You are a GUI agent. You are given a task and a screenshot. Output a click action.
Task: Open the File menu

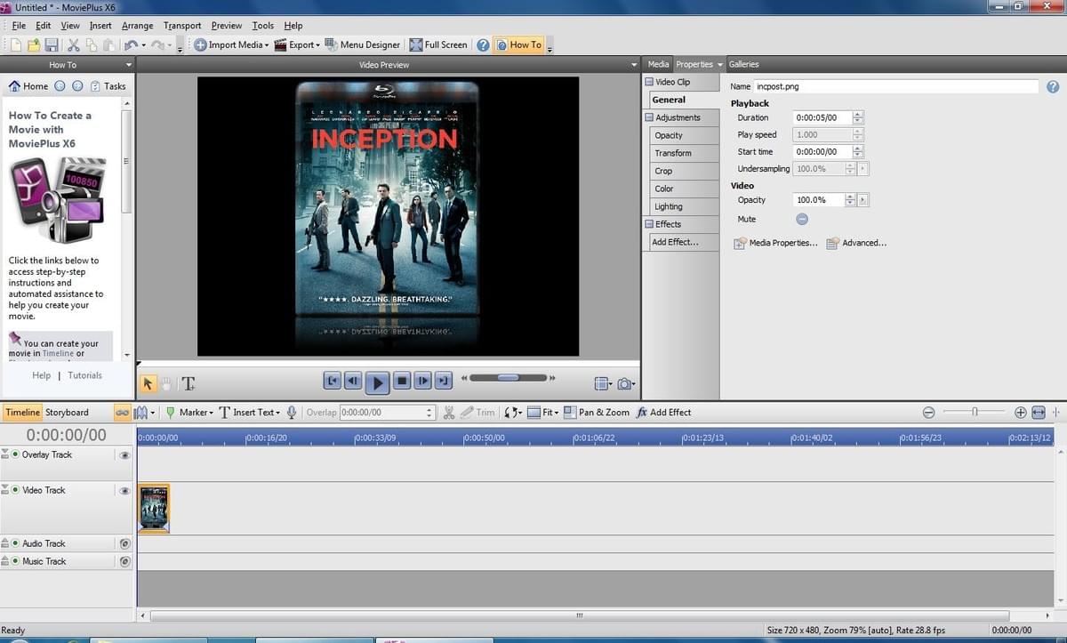[x=19, y=26]
